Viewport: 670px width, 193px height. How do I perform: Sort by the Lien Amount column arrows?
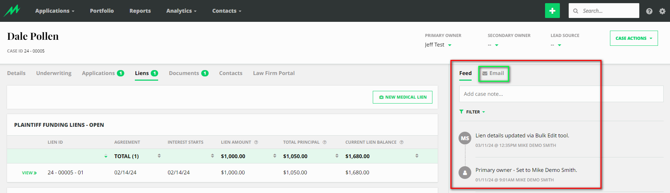coord(275,156)
